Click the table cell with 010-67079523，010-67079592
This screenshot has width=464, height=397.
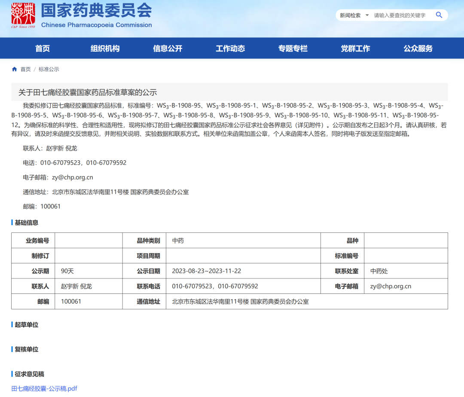point(243,286)
